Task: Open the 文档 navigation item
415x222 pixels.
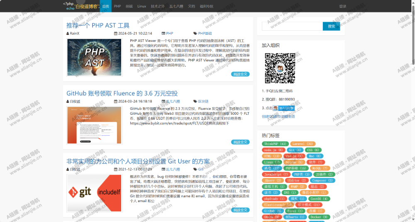Action: (191, 6)
